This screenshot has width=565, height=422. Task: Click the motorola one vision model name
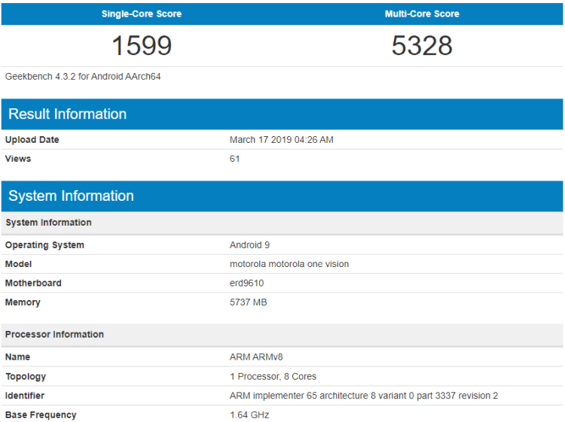289,264
